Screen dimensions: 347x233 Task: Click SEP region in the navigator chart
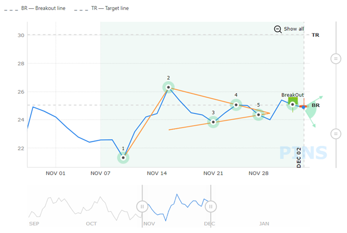(34, 223)
